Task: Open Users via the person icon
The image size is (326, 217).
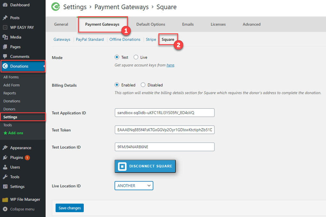Action: point(4,167)
